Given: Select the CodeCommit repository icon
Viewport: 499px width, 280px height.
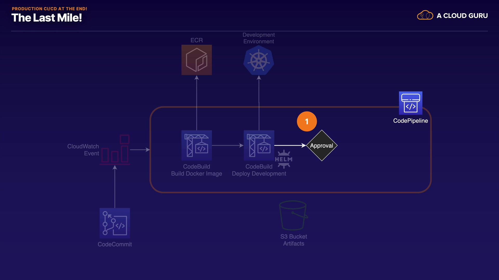Looking at the screenshot, I should (115, 223).
